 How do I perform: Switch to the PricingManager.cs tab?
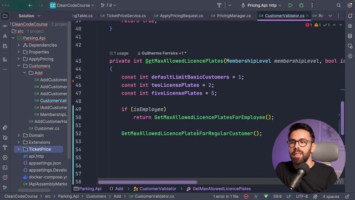[x=231, y=16]
